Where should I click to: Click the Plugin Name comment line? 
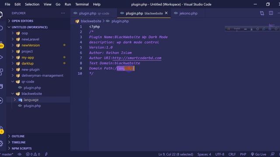pyautogui.click(x=128, y=37)
